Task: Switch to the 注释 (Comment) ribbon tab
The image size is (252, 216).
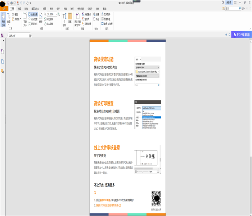Action: pos(19,8)
